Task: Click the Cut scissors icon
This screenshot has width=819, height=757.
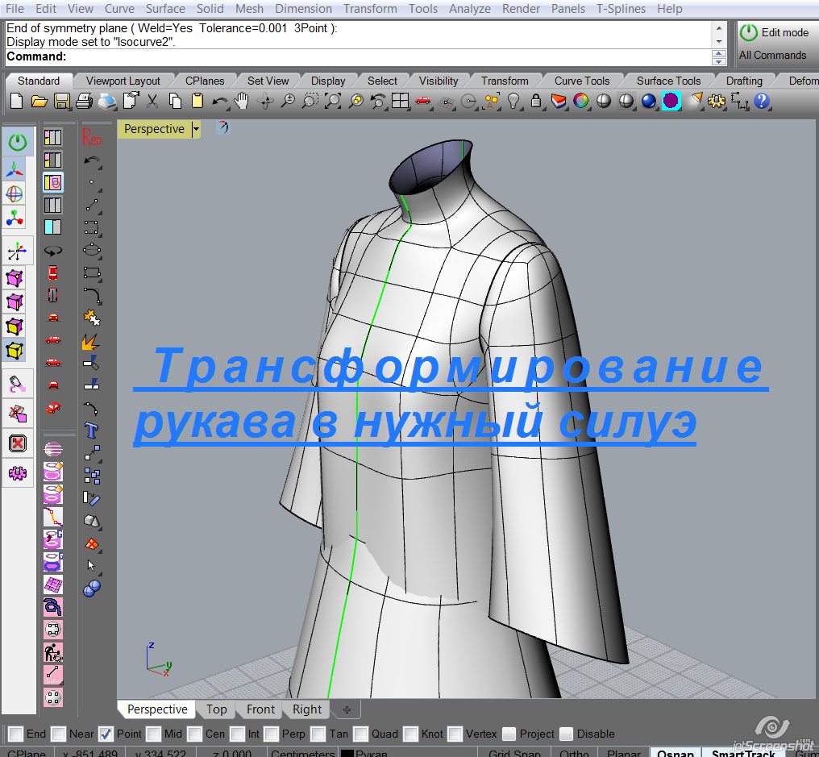Action: [152, 102]
